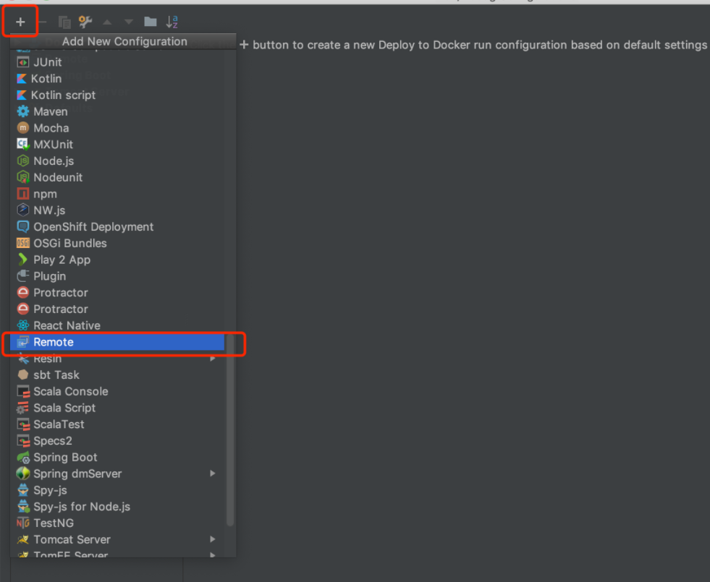Click the Kotlin logo icon
The image size is (710, 582).
(21, 79)
